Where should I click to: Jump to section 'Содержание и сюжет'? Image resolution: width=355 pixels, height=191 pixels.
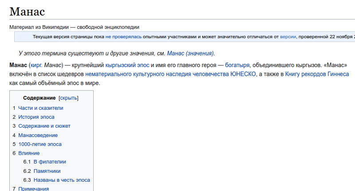[x=44, y=126]
